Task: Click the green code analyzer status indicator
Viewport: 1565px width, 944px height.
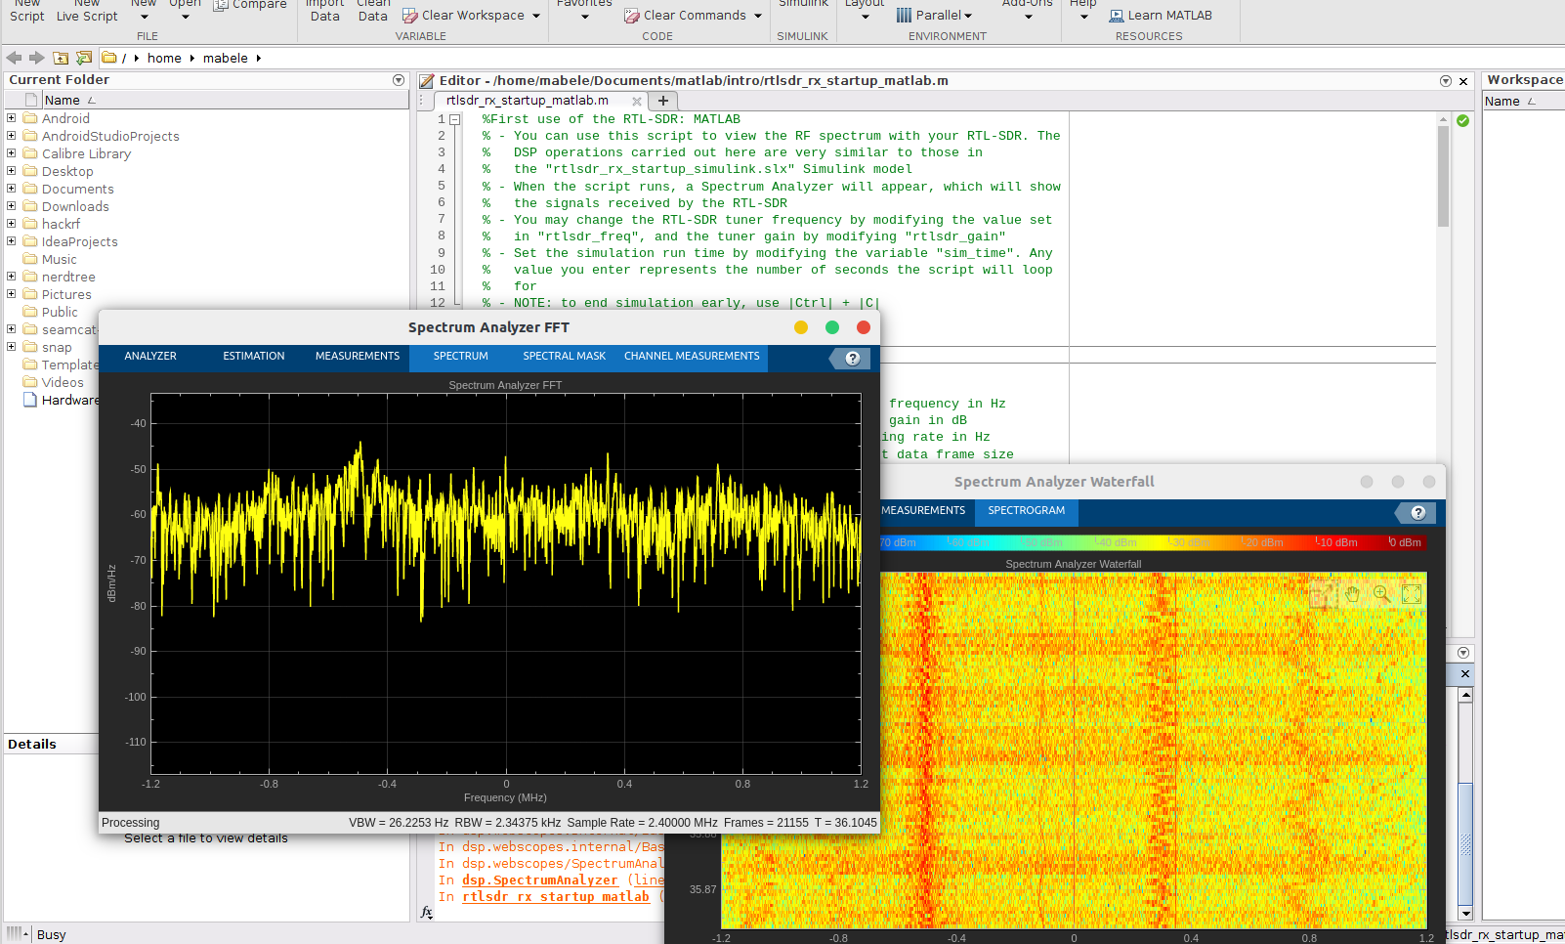Action: click(x=1462, y=121)
